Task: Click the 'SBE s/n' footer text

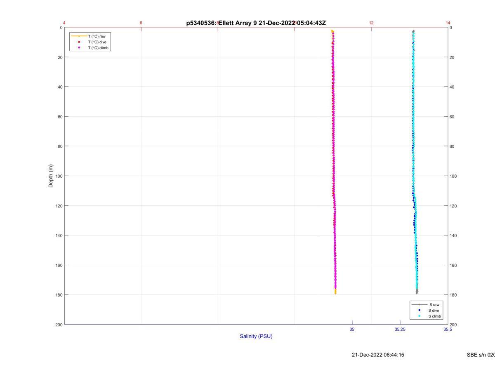Action: (x=481, y=355)
